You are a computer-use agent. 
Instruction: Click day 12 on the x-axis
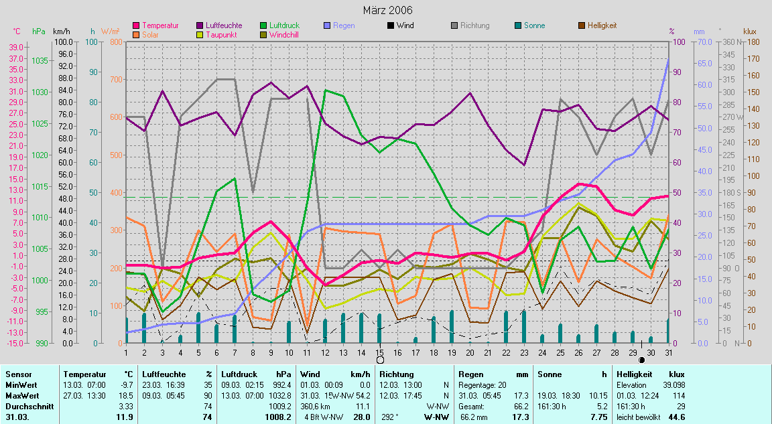[x=325, y=352]
